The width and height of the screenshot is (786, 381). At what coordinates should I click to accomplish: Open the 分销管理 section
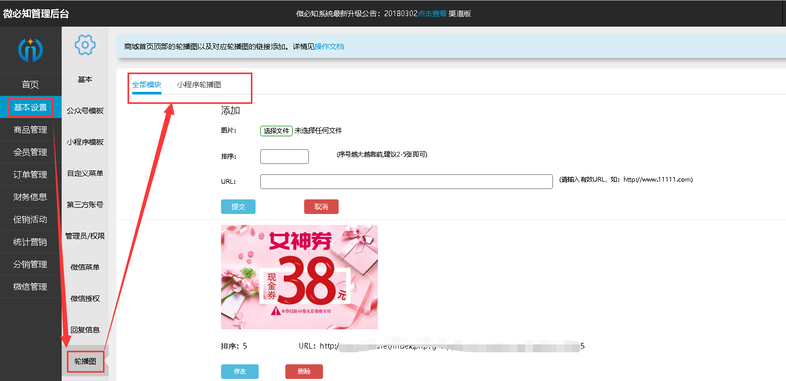30,264
